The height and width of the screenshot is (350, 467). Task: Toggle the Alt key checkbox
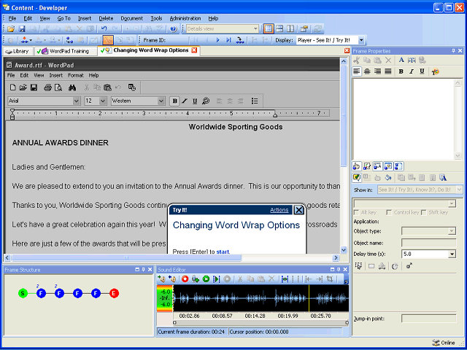point(356,212)
